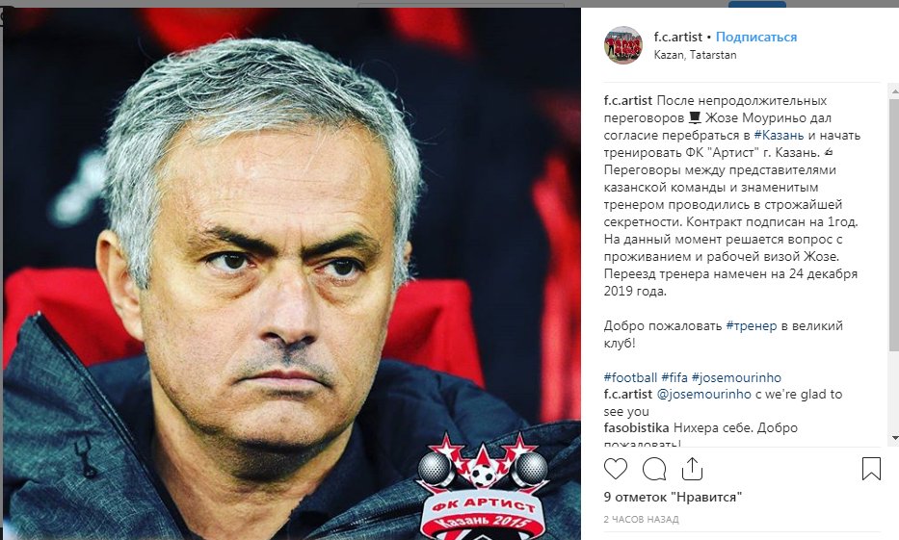This screenshot has height=540, width=899.
Task: Share the post using upload arrow icon
Action: (692, 469)
